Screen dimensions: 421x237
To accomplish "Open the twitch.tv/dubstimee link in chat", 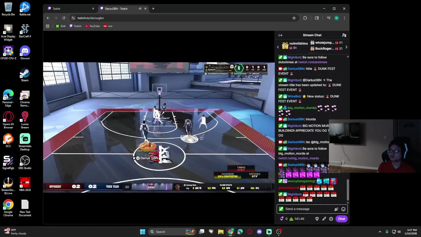I will tap(312, 62).
